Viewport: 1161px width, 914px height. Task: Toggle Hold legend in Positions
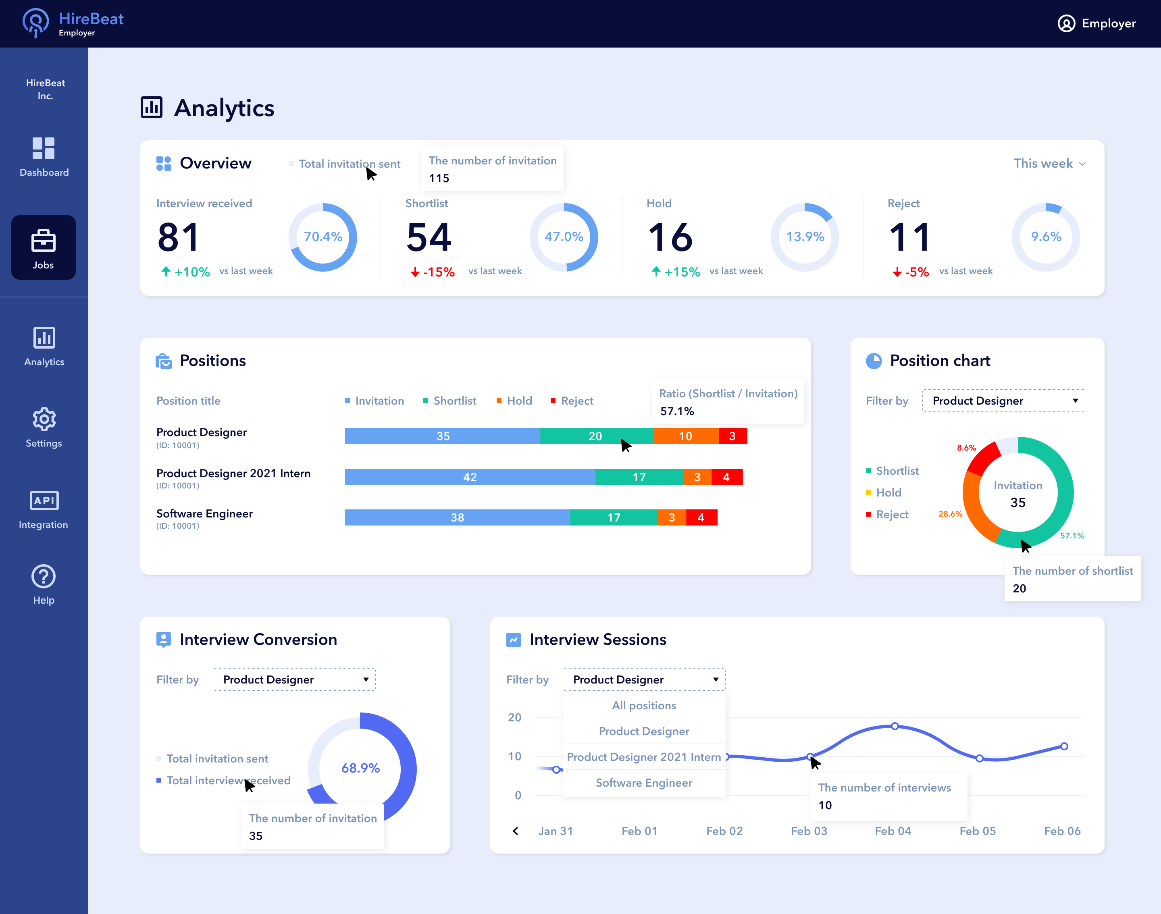tap(514, 401)
